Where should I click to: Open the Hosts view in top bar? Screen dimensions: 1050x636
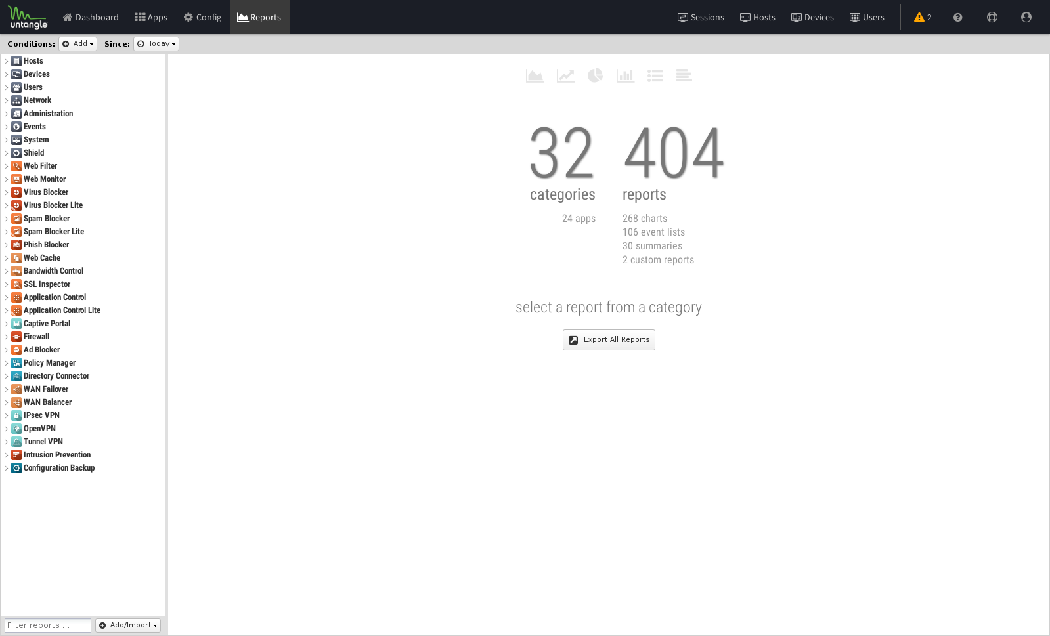(758, 17)
